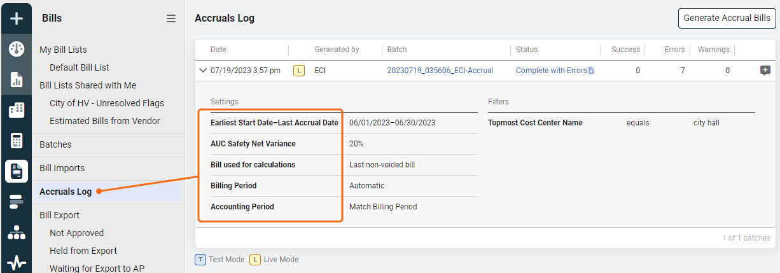Select City of HV - Unresolved Flags list

(107, 103)
